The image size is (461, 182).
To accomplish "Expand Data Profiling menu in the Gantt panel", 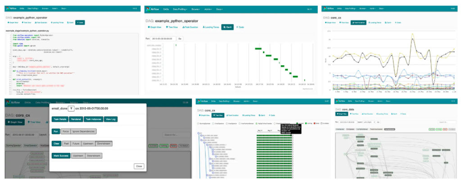I will pos(180,9).
